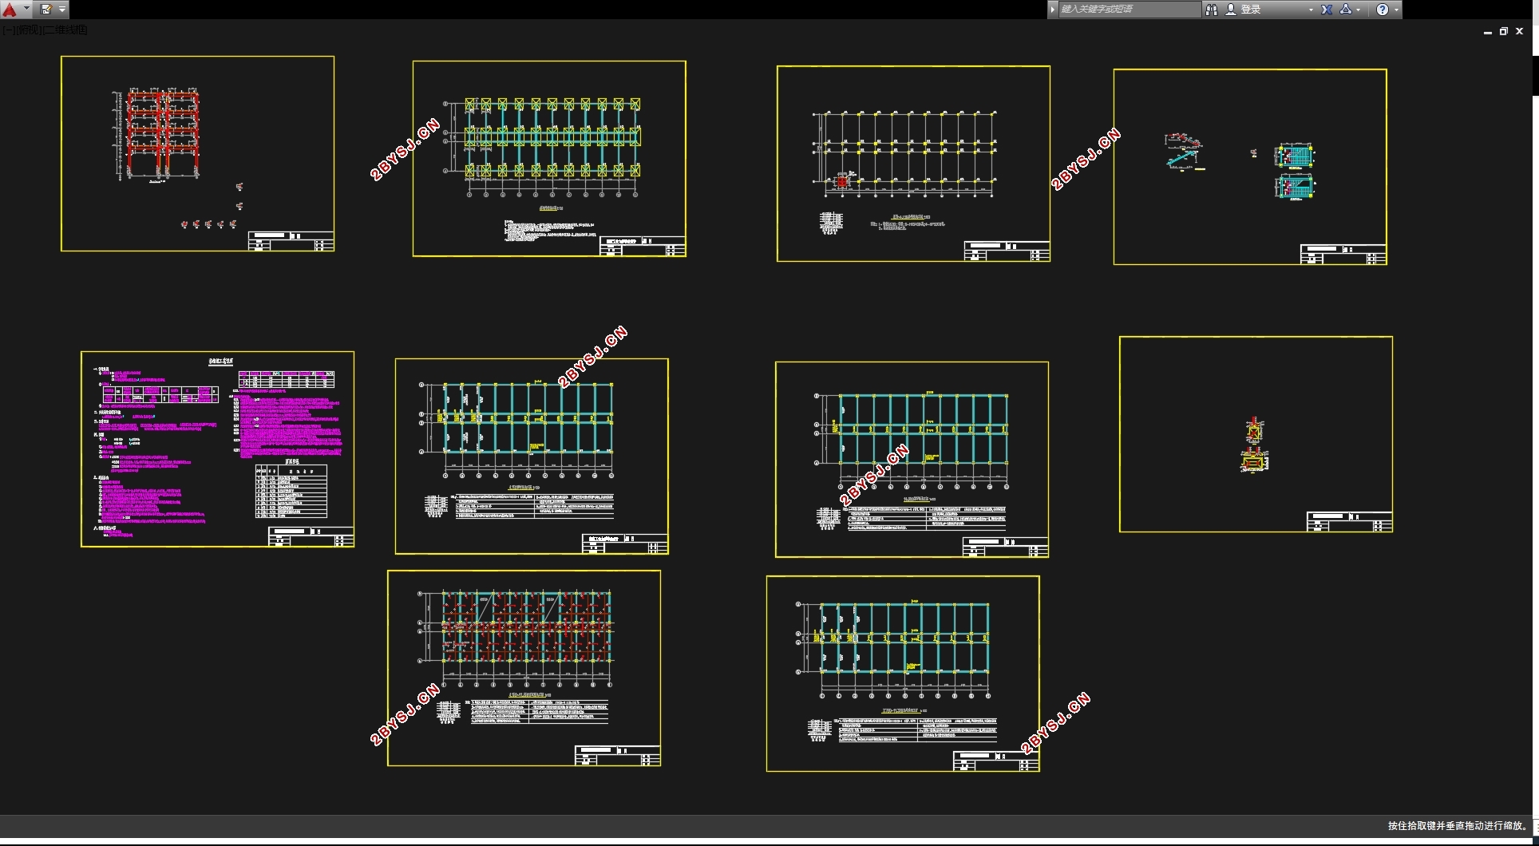The height and width of the screenshot is (846, 1539).
Task: Open the 登录 account dropdown arrow
Action: tap(1311, 10)
